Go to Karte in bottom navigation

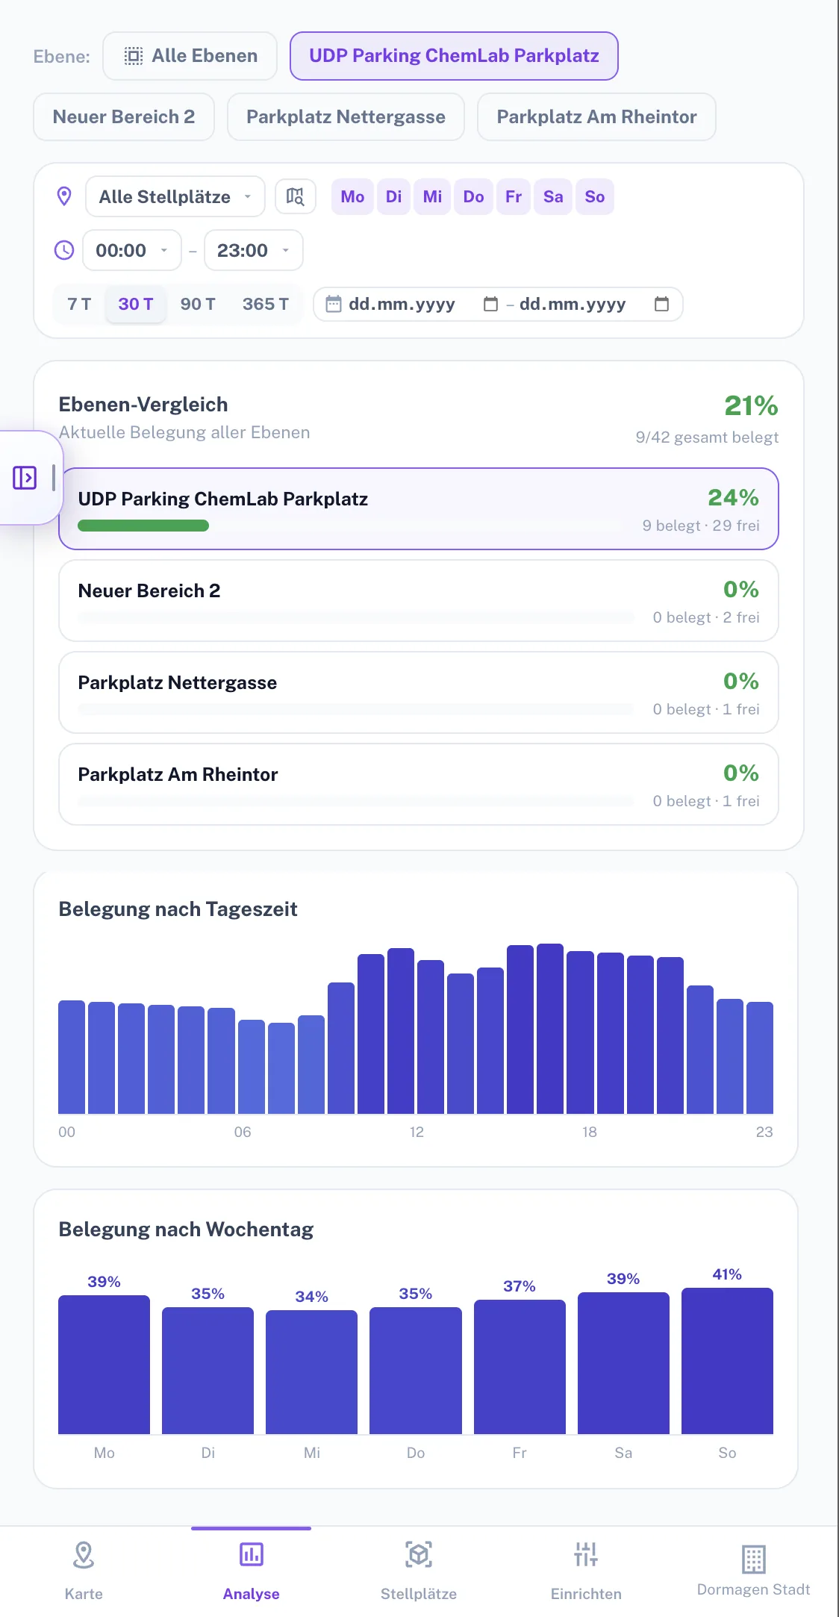point(84,1571)
